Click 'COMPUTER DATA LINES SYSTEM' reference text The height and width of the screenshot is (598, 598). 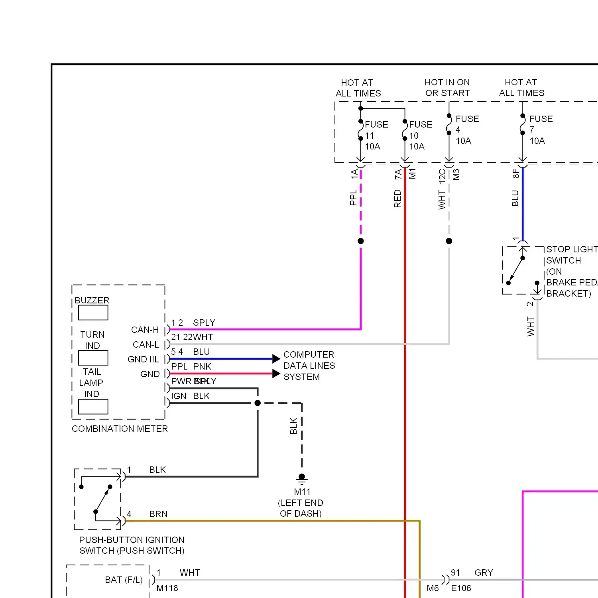[309, 366]
